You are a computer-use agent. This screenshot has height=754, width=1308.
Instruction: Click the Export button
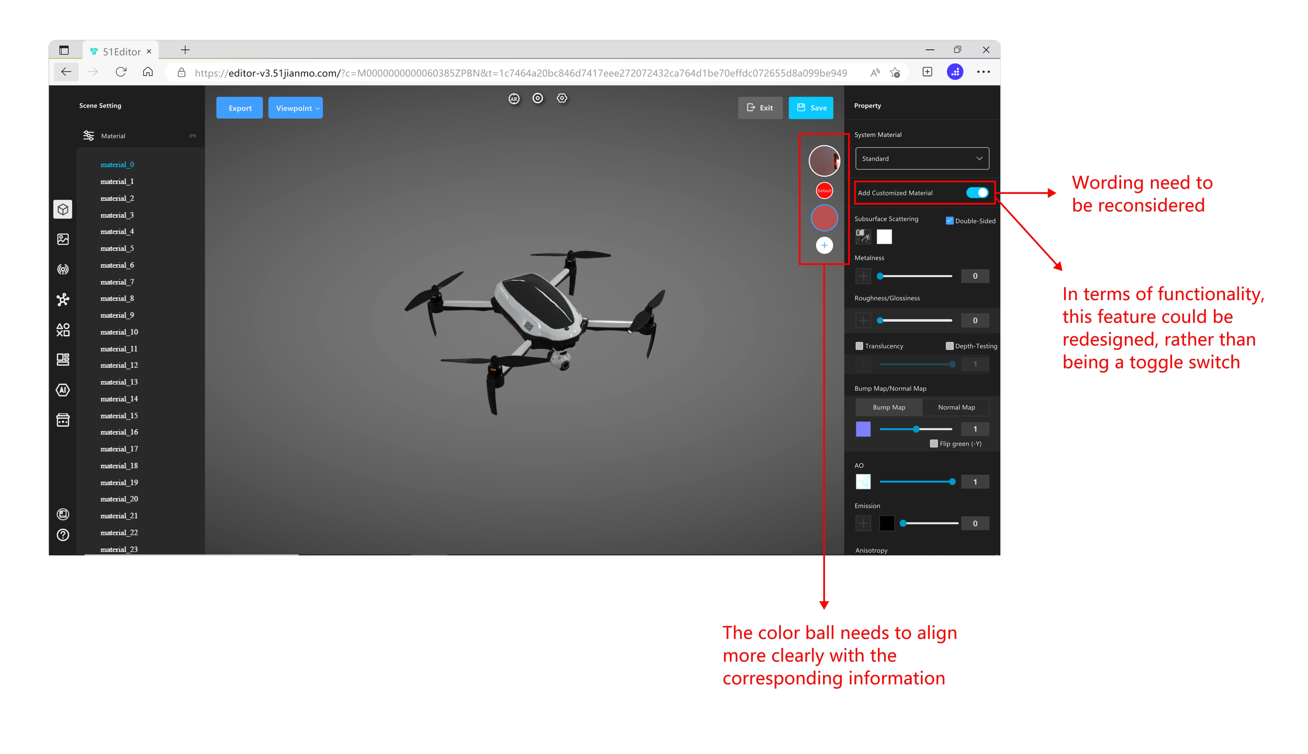[x=240, y=108]
